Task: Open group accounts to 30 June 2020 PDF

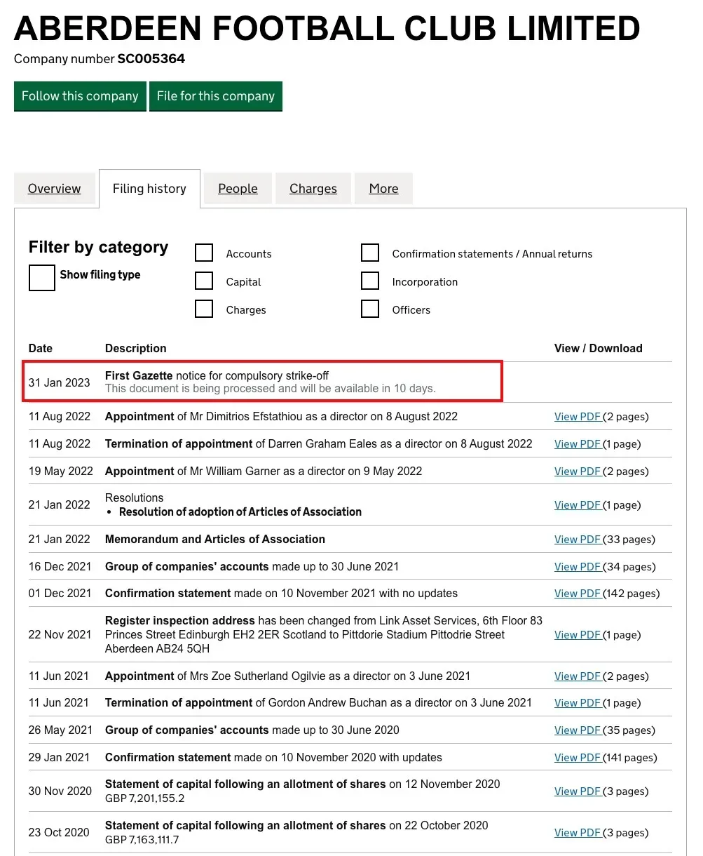Action: pyautogui.click(x=578, y=730)
